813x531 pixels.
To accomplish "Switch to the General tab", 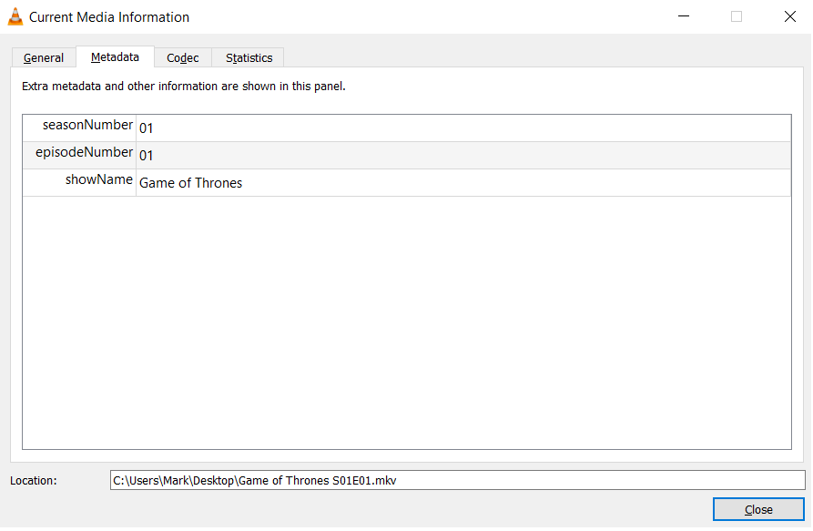I will (x=44, y=57).
